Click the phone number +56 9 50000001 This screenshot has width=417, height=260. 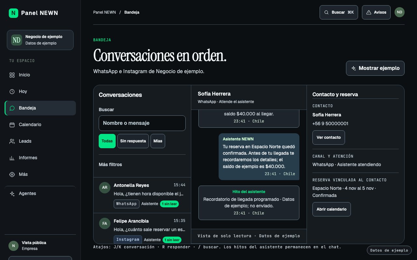coord(330,123)
